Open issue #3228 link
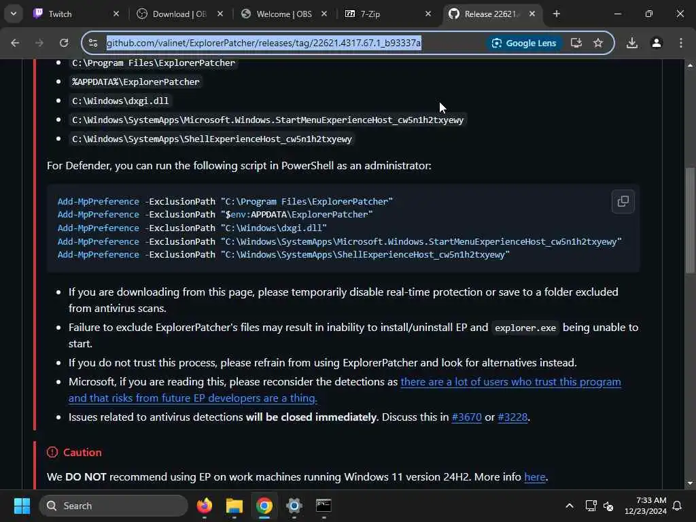This screenshot has height=522, width=696. [512, 417]
